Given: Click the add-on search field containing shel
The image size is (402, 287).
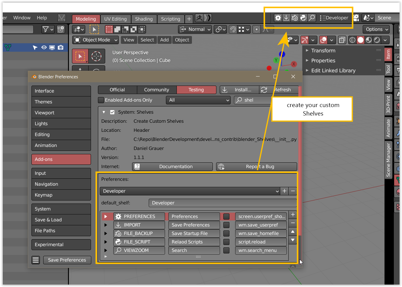Looking at the screenshot, I should click(253, 100).
